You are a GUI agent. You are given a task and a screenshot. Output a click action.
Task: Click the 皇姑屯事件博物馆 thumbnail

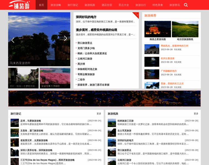point(55,78)
